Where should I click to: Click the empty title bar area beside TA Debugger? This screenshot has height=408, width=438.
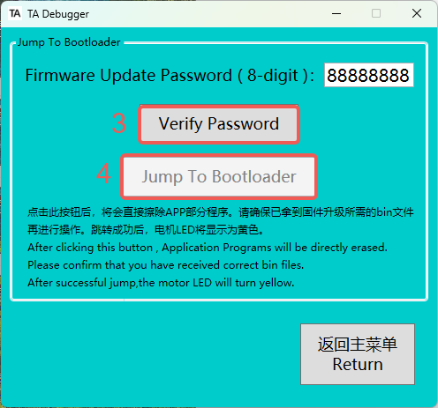coord(206,13)
